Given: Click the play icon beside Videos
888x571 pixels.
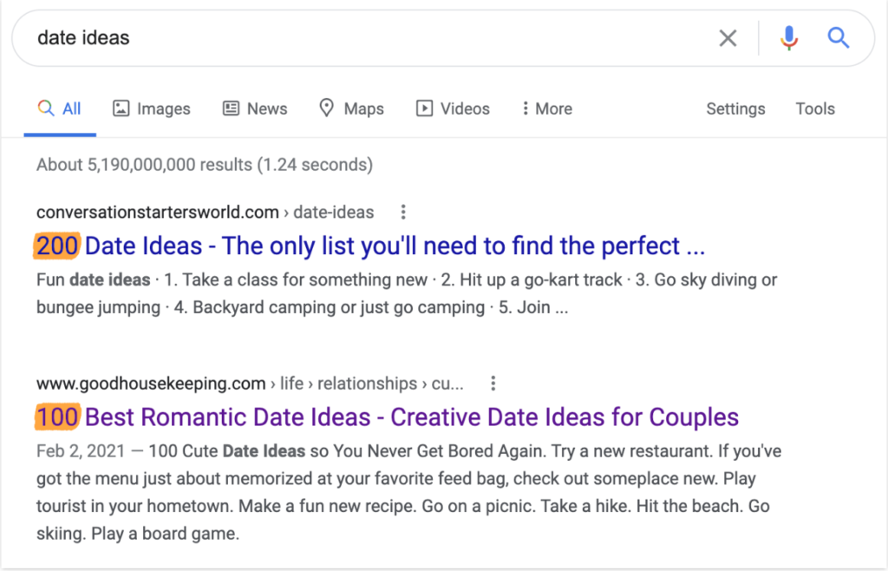Looking at the screenshot, I should (424, 108).
